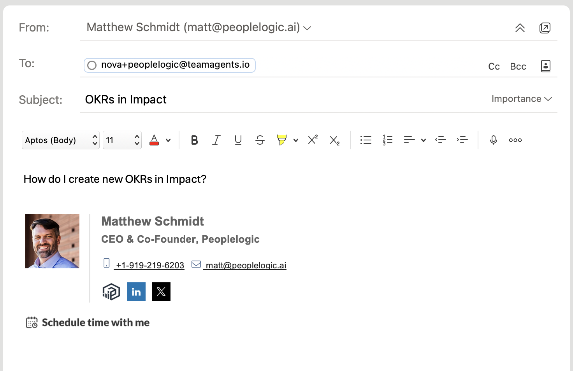The height and width of the screenshot is (371, 573).
Task: Toggle underline formatting
Action: 238,140
